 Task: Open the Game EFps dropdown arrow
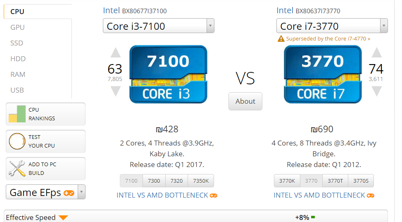[81, 192]
